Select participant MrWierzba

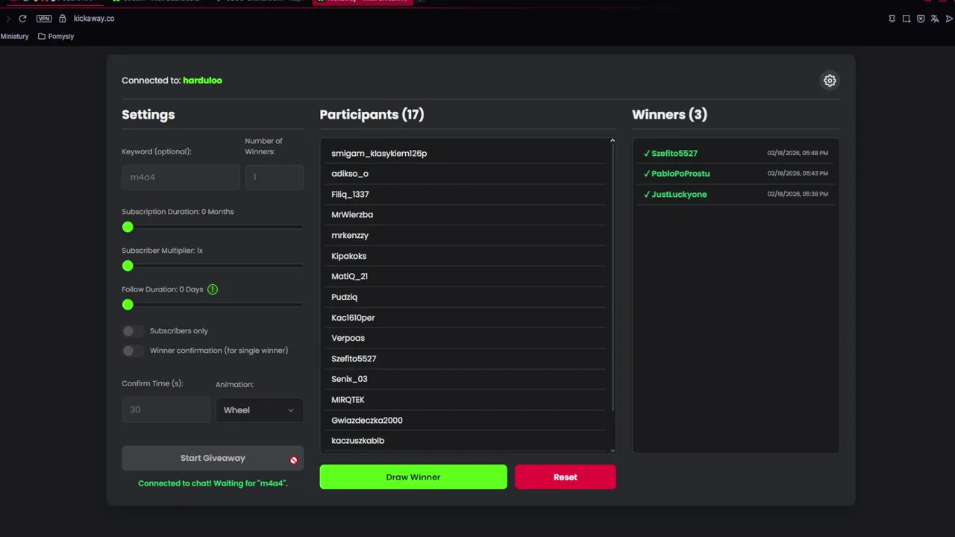pyautogui.click(x=467, y=215)
